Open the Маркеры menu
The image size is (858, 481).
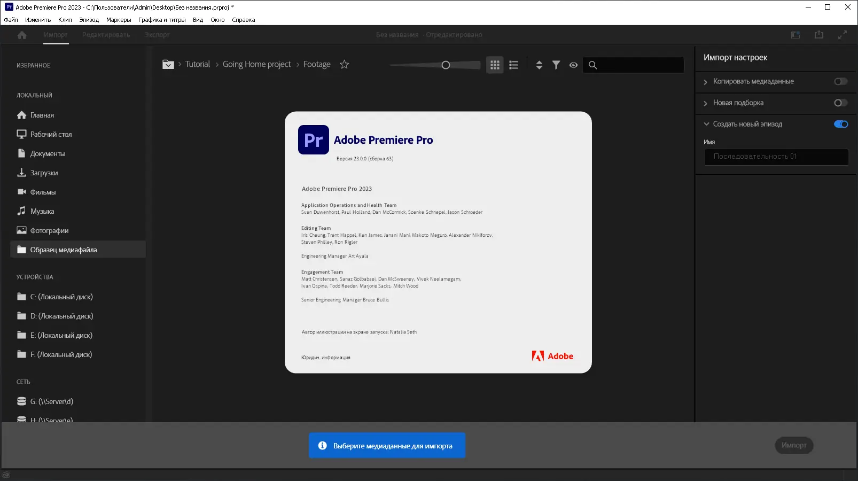pyautogui.click(x=119, y=20)
